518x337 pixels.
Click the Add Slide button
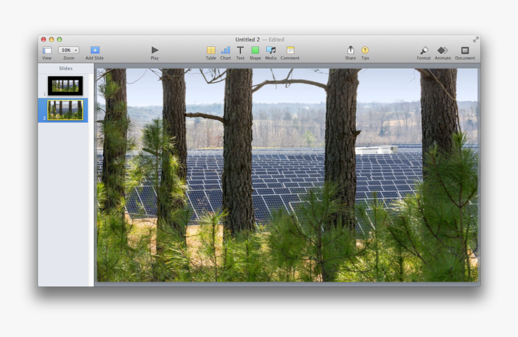point(95,51)
